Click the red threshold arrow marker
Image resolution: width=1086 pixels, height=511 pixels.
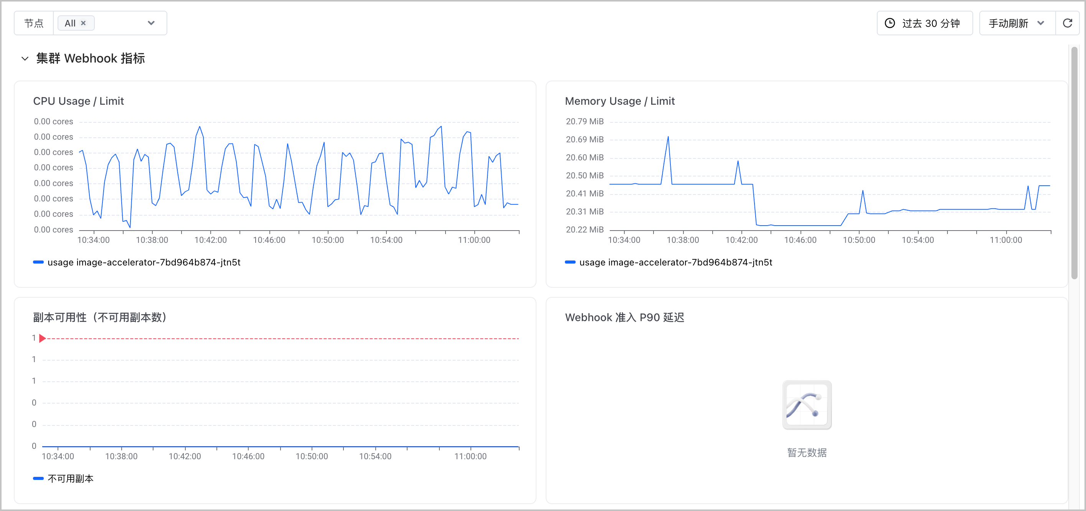click(42, 338)
